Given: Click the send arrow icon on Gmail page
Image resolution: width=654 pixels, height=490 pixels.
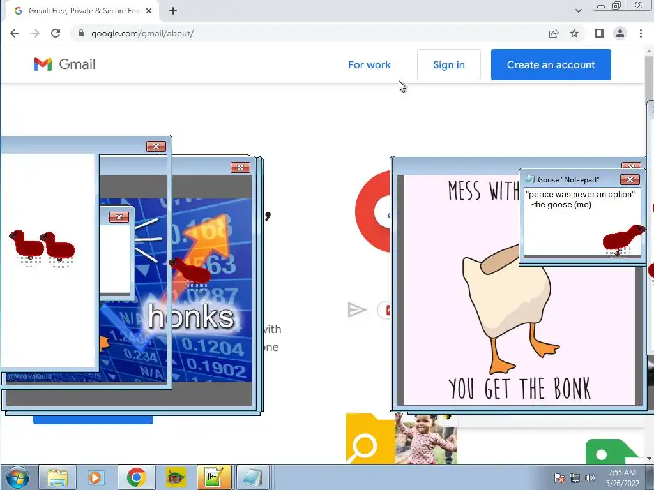Looking at the screenshot, I should (357, 310).
